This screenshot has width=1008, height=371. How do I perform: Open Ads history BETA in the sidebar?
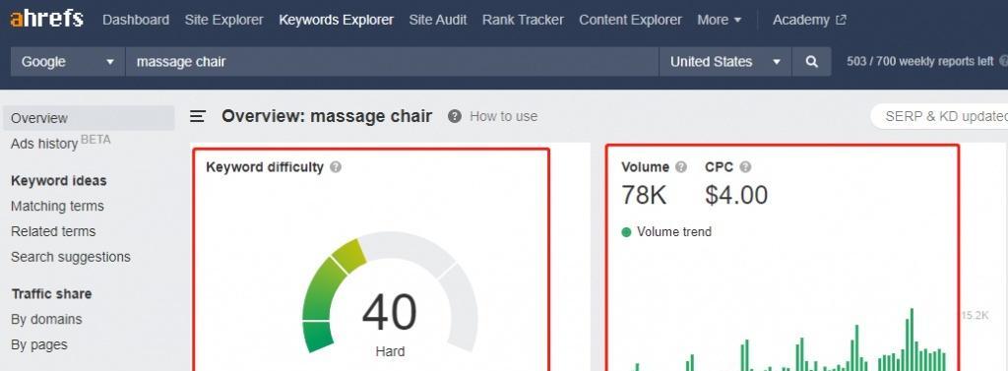[x=60, y=142]
